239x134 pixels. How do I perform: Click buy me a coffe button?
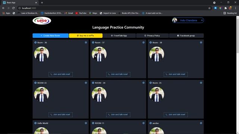pos(86,36)
